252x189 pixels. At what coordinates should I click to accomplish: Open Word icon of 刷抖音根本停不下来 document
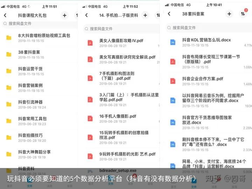[x=173, y=144]
